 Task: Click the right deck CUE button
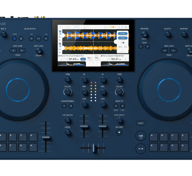(x=141, y=136)
